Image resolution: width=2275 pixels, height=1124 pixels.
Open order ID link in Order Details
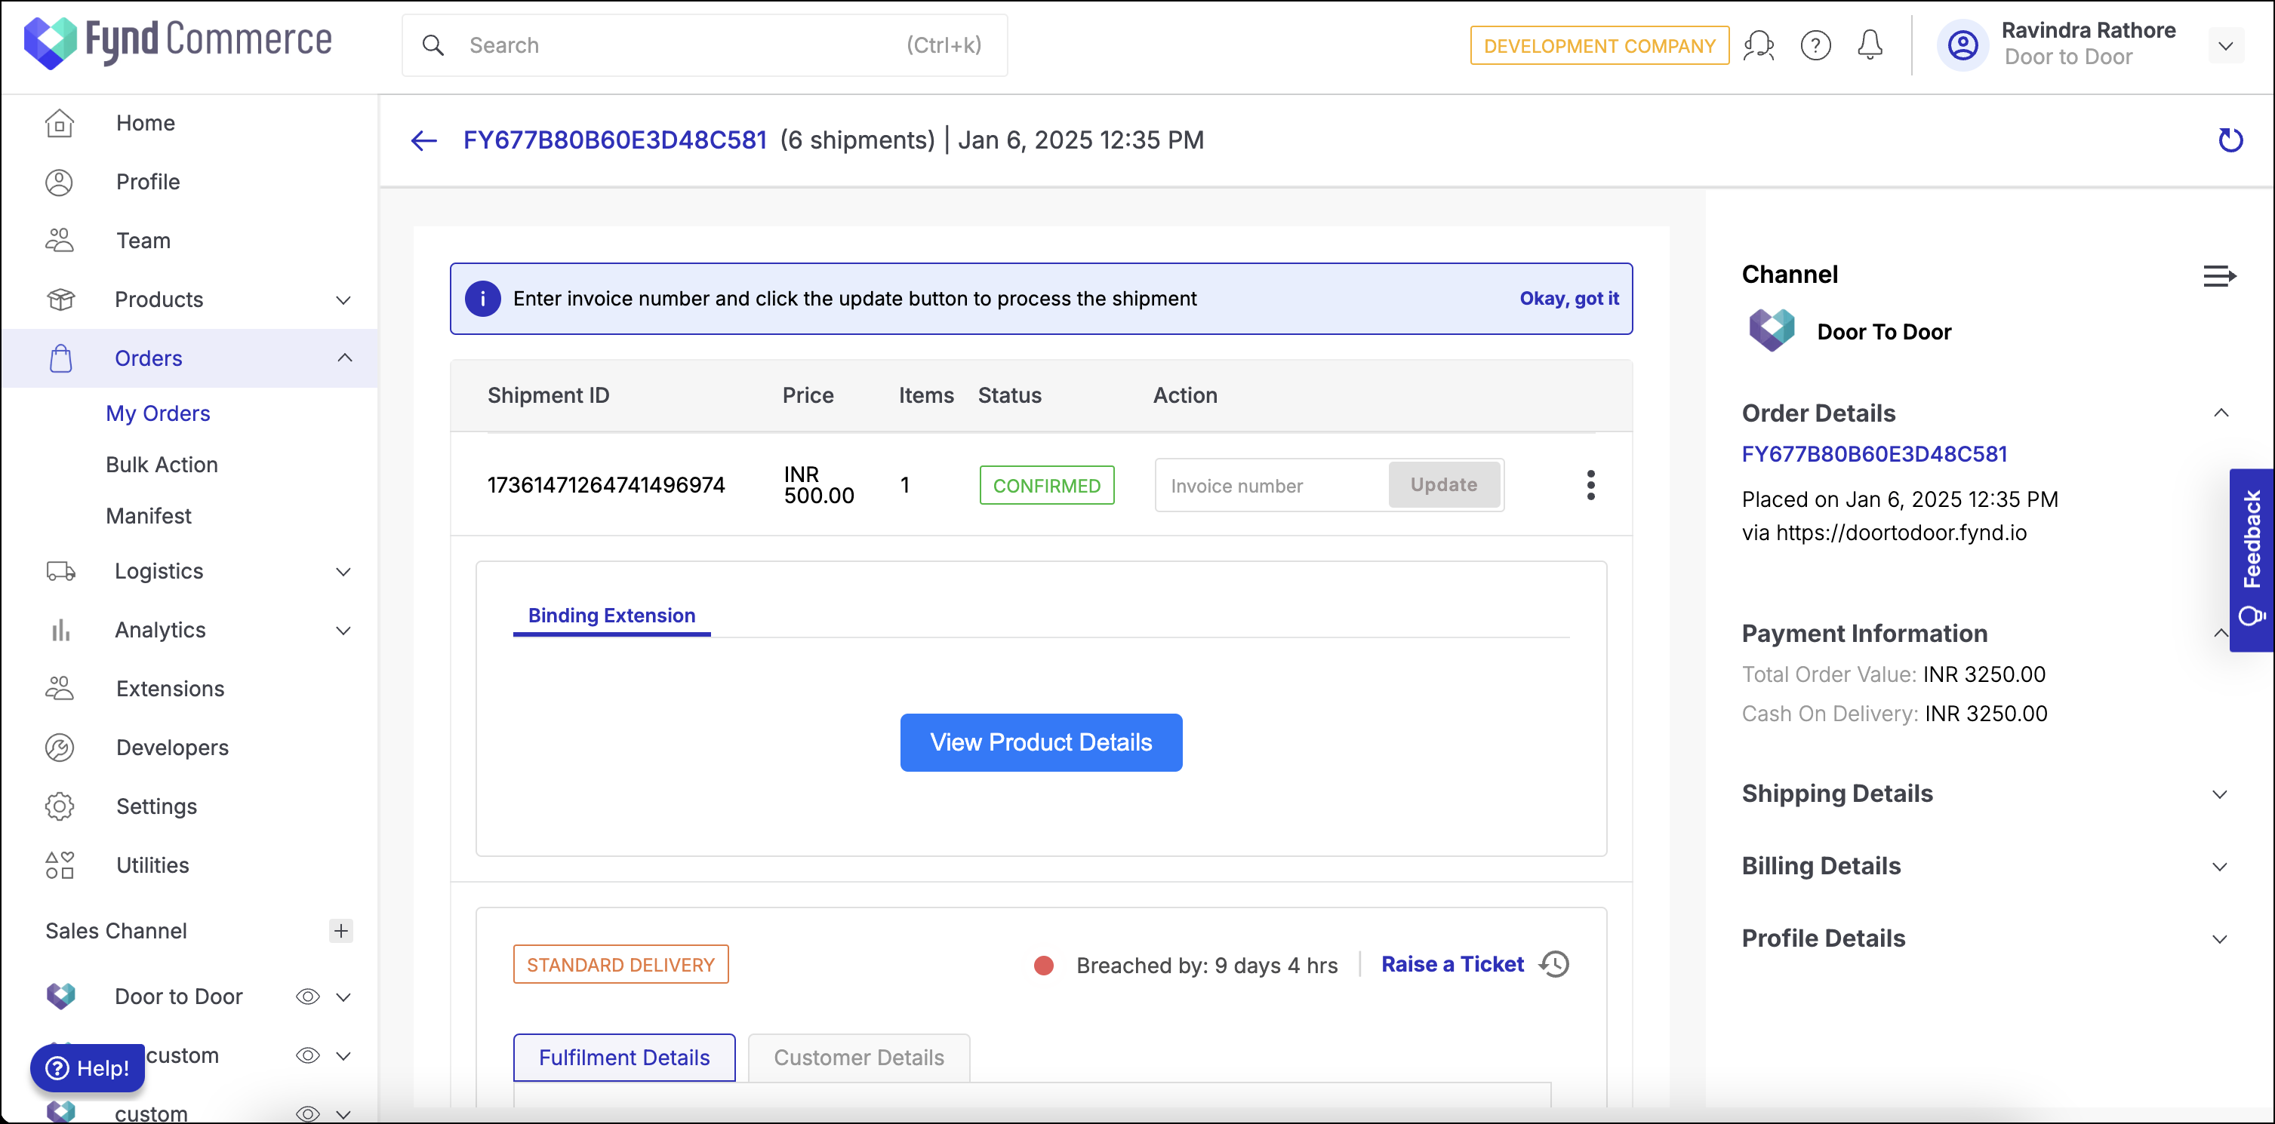point(1874,454)
